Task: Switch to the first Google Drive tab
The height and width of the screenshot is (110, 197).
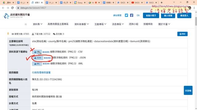Action: coord(8,2)
